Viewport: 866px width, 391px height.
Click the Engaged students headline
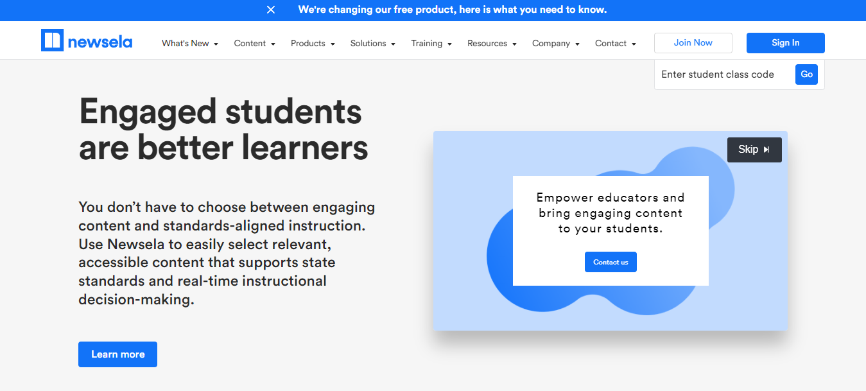pyautogui.click(x=223, y=130)
